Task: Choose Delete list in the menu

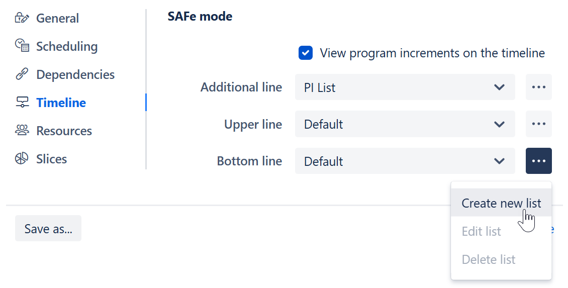Action: [x=488, y=259]
